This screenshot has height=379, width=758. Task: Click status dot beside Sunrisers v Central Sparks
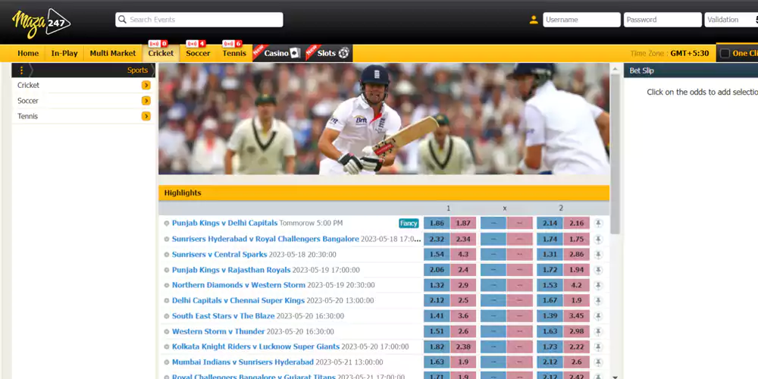(x=167, y=255)
